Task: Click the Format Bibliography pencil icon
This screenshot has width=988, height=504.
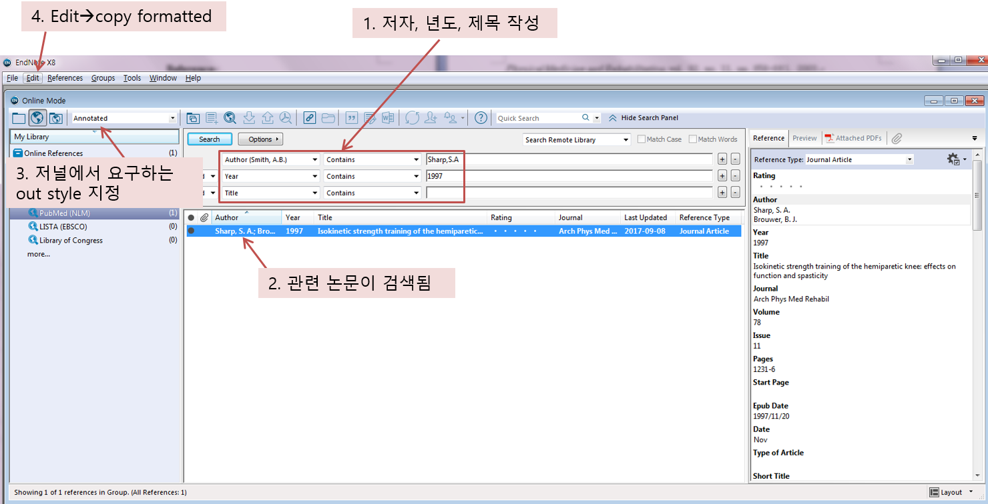Action: click(370, 118)
